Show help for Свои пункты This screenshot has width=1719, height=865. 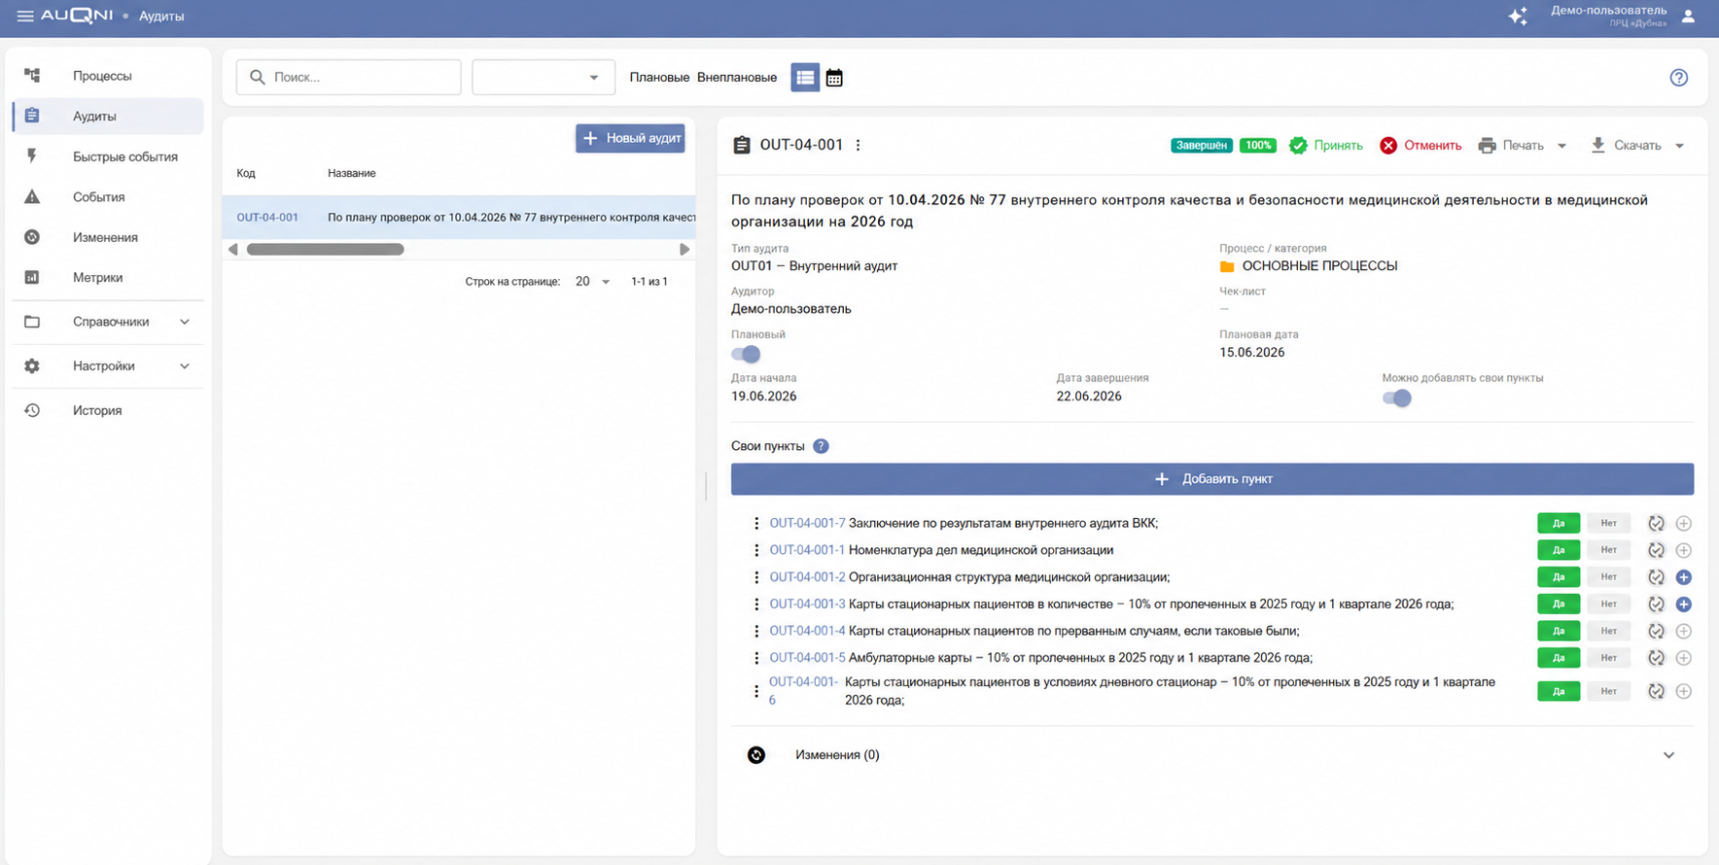(821, 446)
